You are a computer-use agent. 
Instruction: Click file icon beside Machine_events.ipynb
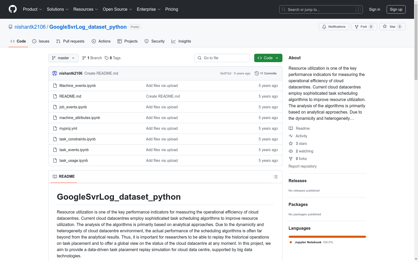[x=55, y=86]
